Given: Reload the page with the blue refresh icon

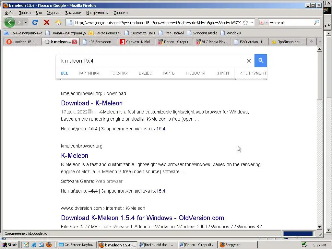Looking at the screenshot, I should pyautogui.click(x=35, y=22).
